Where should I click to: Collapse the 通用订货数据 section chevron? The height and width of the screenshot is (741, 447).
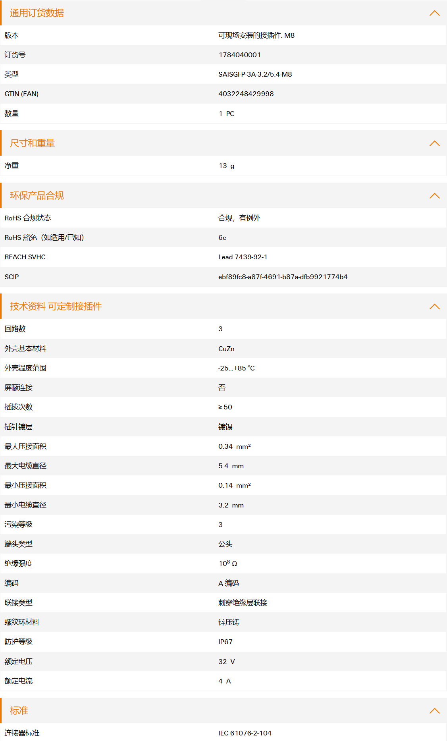pos(435,13)
